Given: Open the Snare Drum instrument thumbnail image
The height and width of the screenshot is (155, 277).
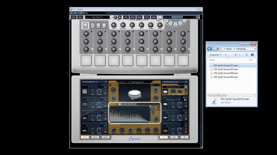Looking at the screenshot, I should point(85,104).
